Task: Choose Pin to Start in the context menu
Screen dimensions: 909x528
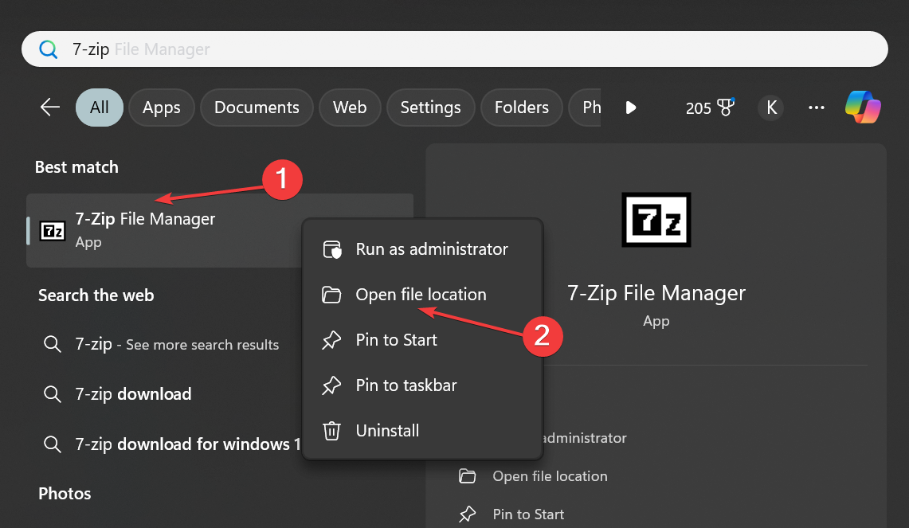Action: click(x=396, y=340)
